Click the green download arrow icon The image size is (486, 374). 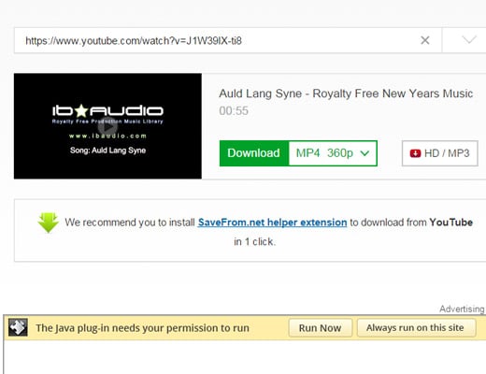[49, 223]
